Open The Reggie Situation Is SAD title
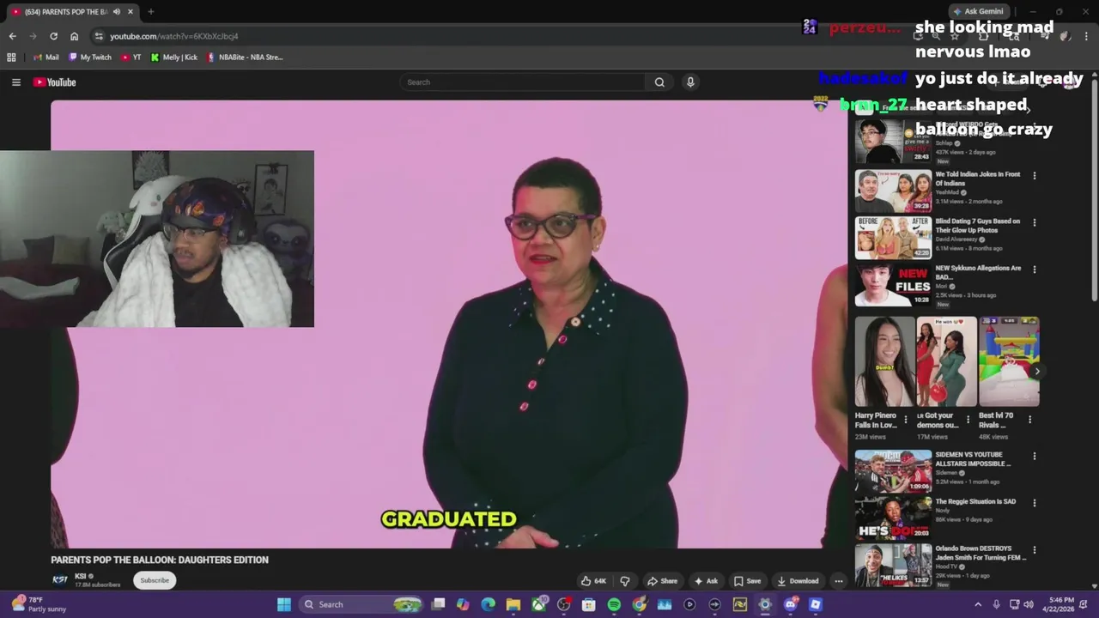Viewport: 1099px width, 618px height. pos(975,501)
